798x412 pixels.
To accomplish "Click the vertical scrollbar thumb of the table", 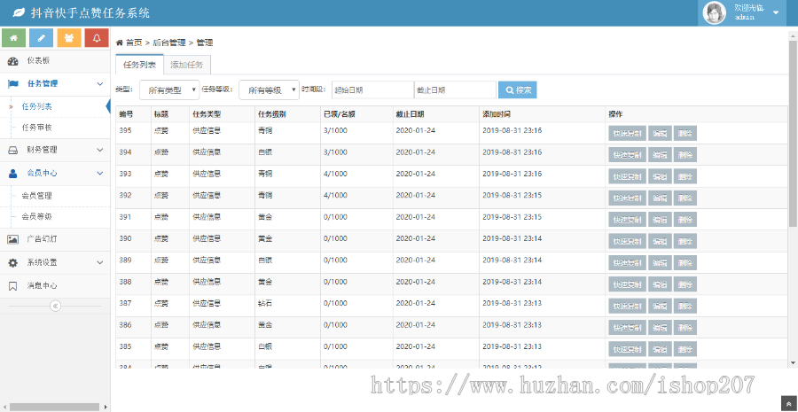I will click(793, 133).
